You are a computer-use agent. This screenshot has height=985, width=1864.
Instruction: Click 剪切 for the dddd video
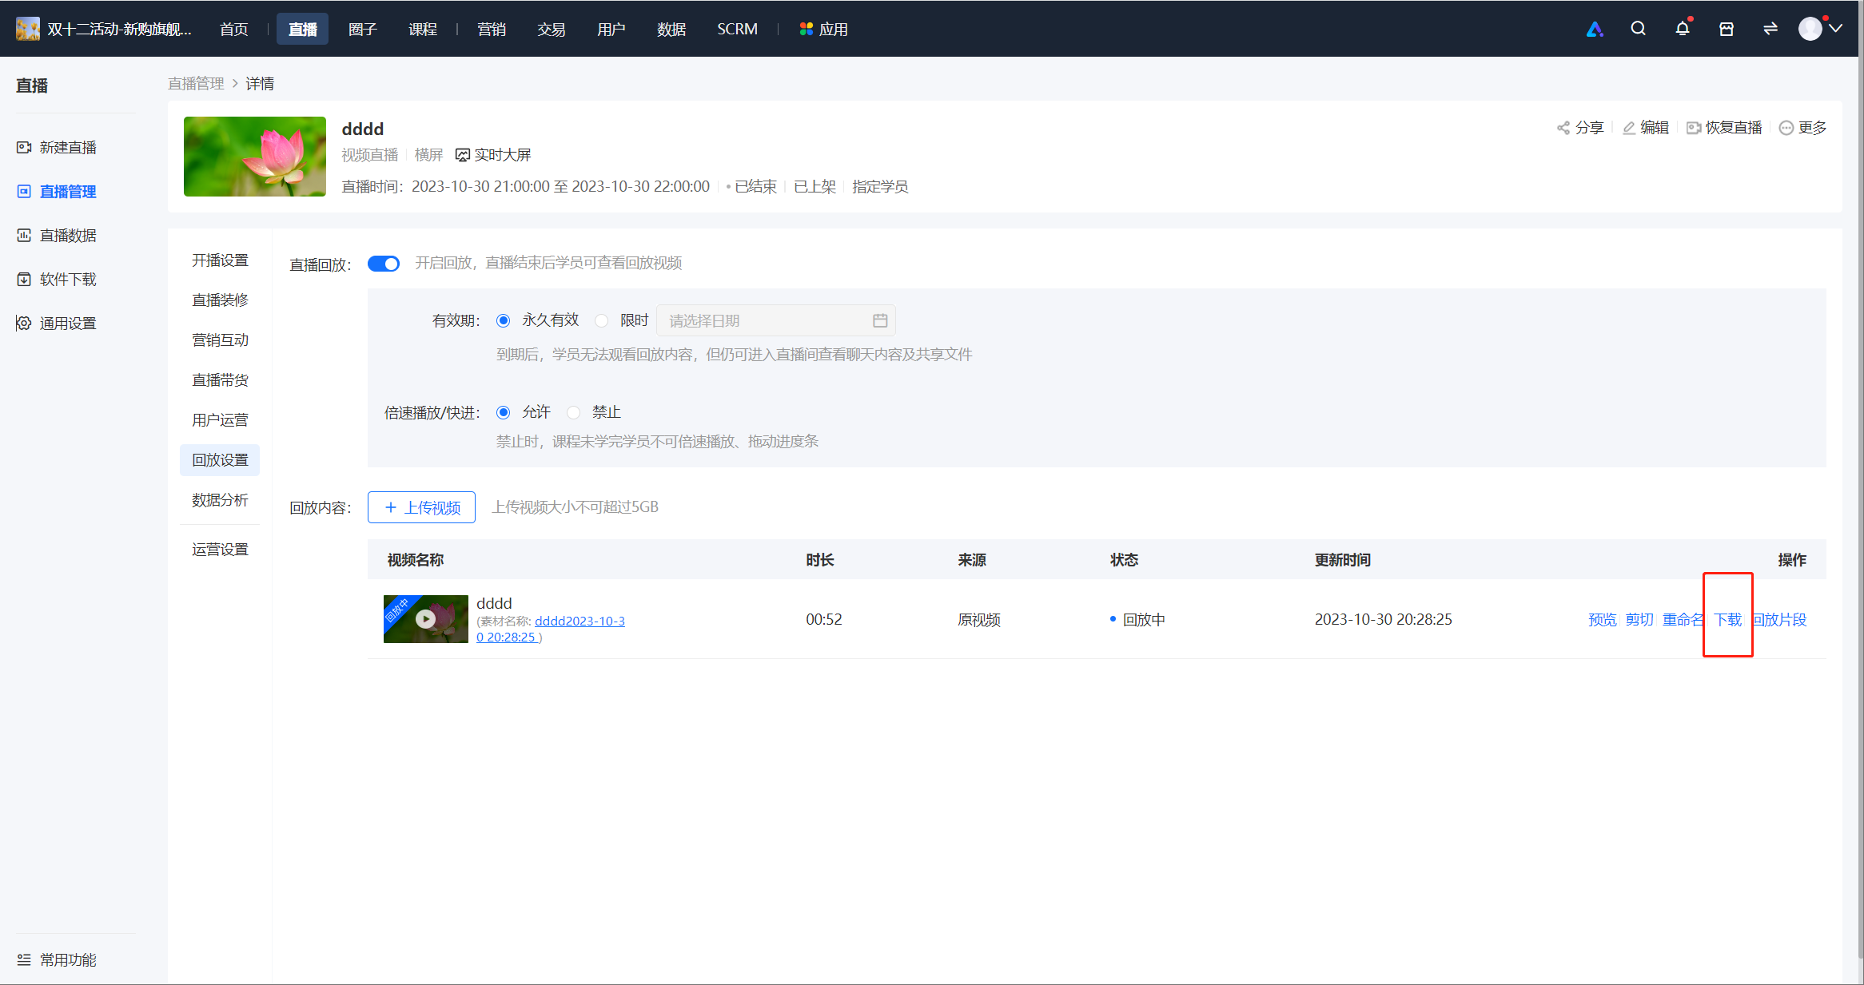(1639, 620)
